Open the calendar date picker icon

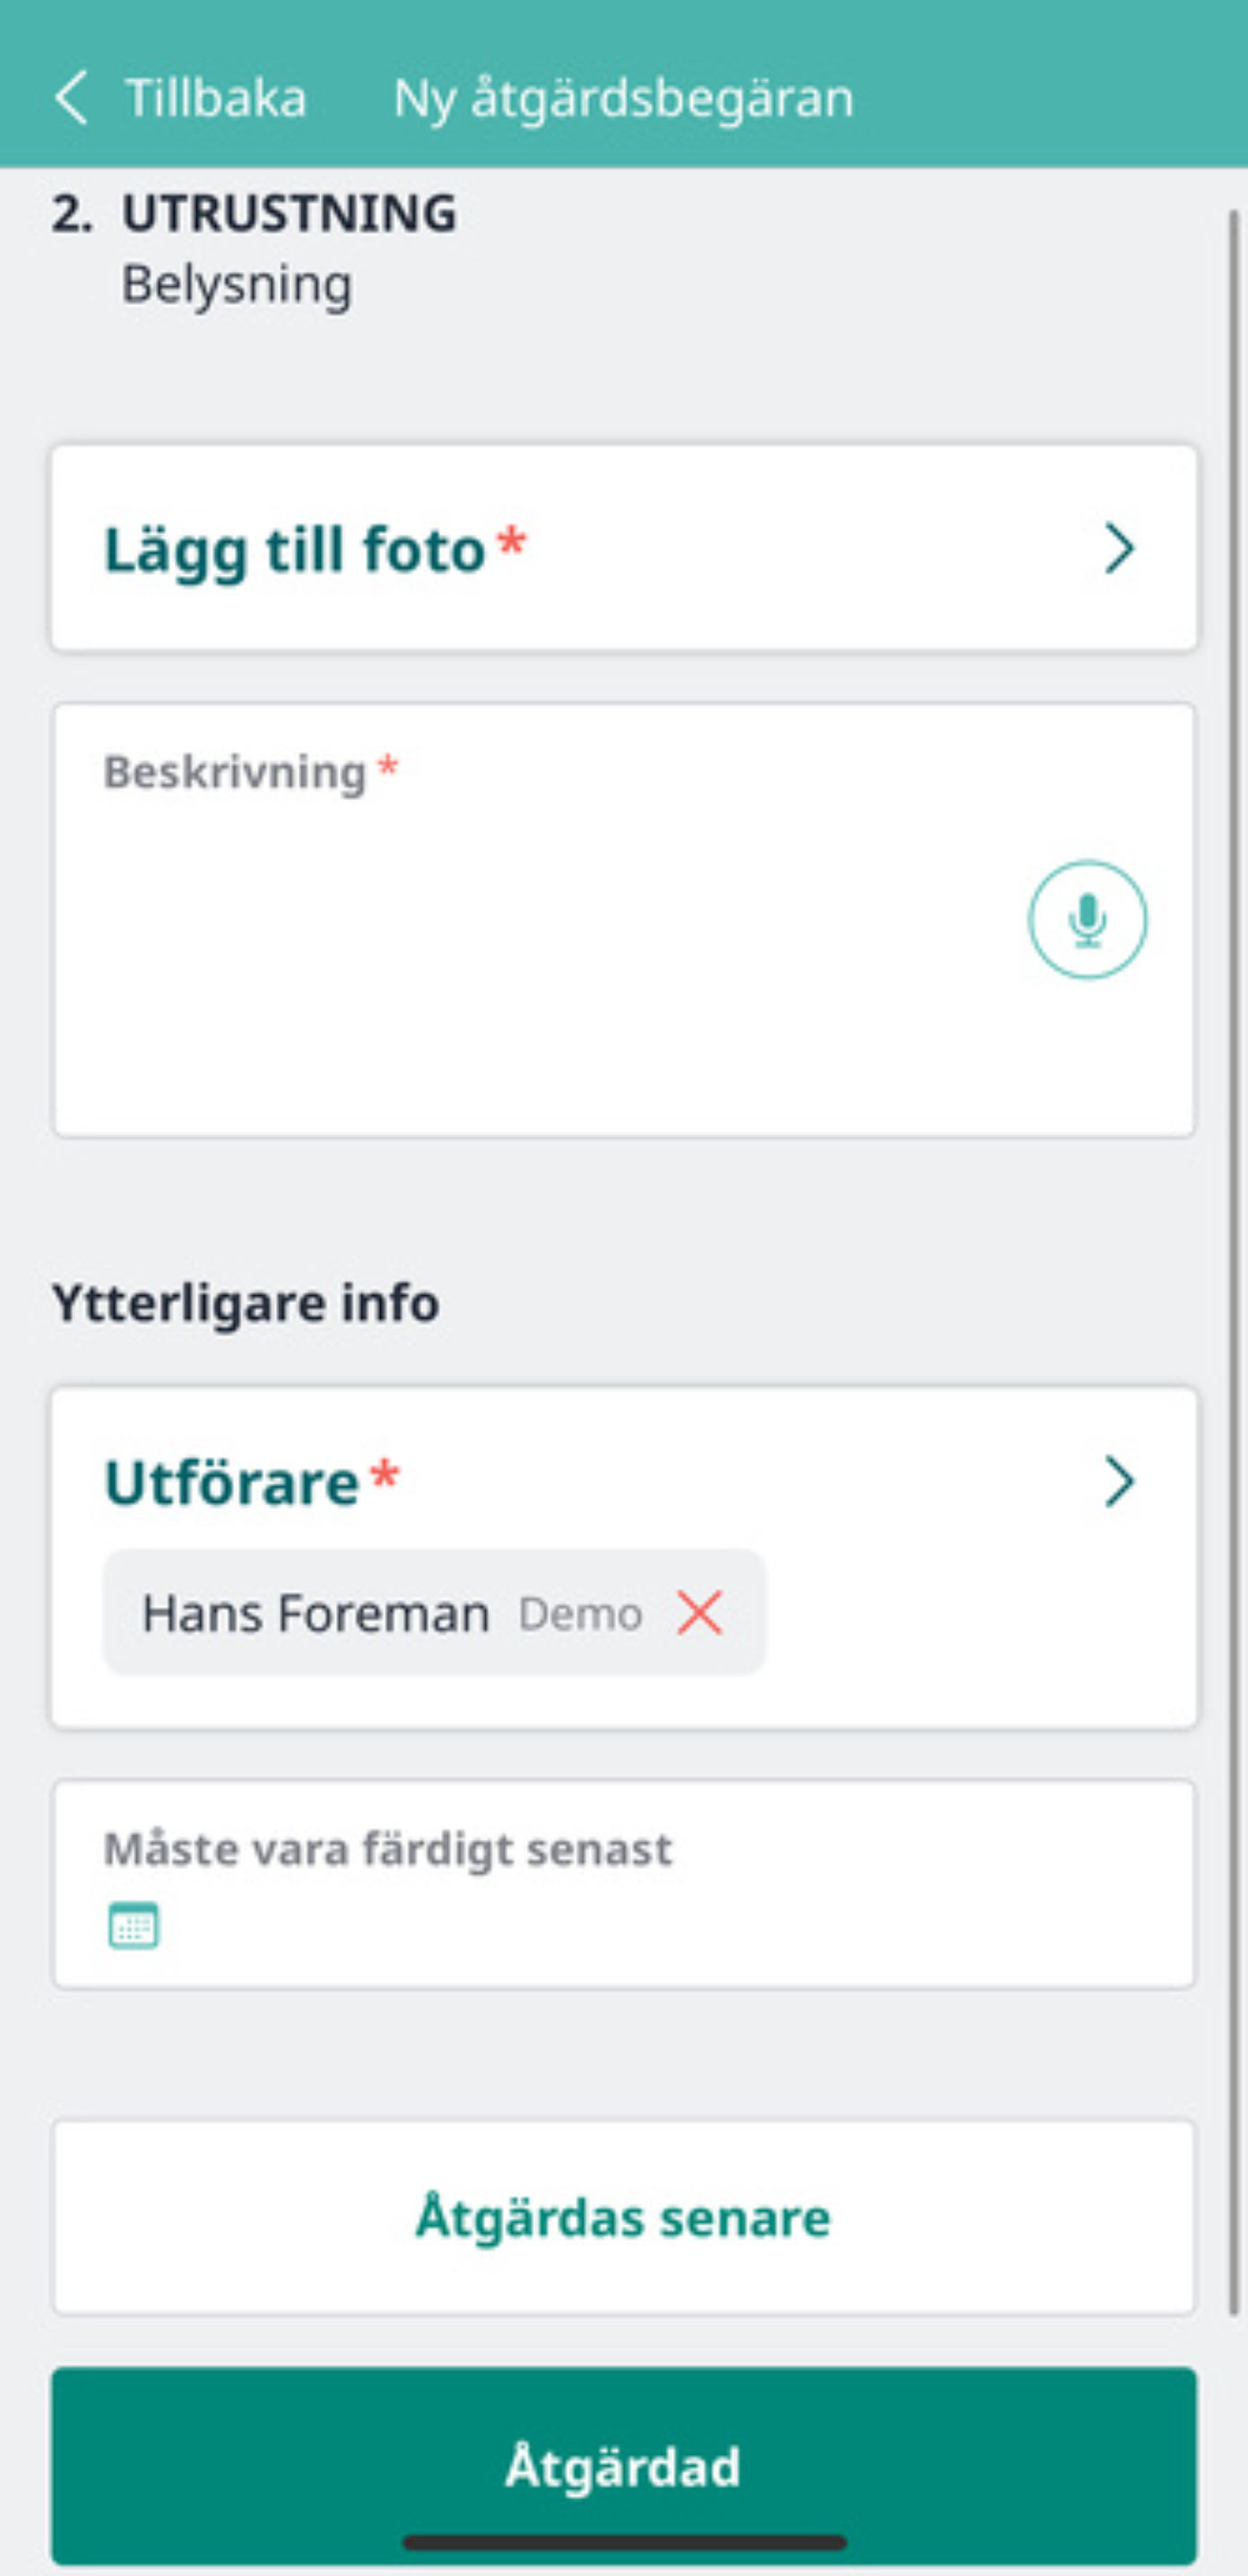(133, 1925)
